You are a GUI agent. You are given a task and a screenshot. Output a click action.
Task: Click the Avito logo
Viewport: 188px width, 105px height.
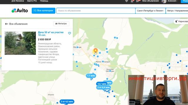tap(20, 10)
